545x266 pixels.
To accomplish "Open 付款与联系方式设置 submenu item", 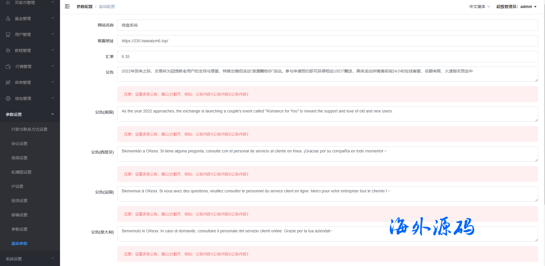I will coord(29,129).
